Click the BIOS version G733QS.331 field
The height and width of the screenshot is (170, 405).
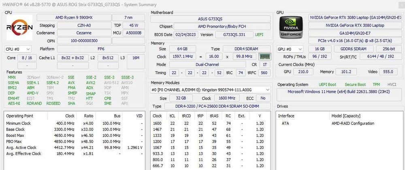(x=234, y=34)
